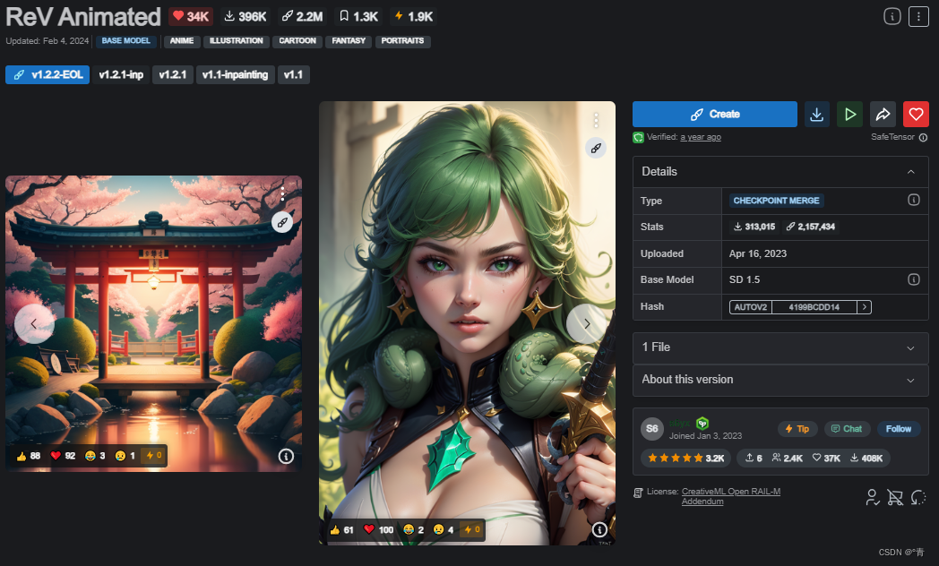Click the 34K likes heart badge
The height and width of the screenshot is (566, 939).
pyautogui.click(x=191, y=16)
